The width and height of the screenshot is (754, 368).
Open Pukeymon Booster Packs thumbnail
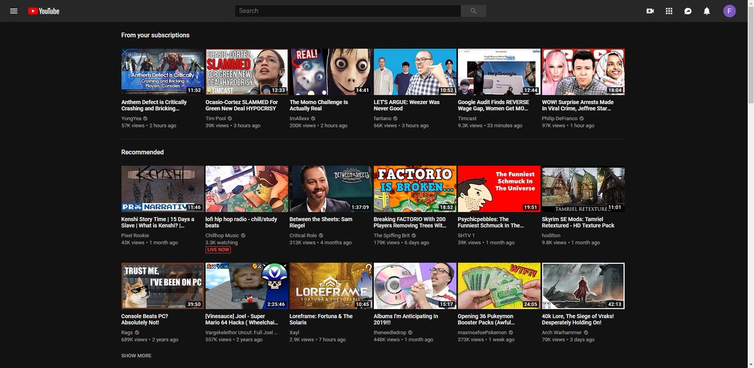499,286
